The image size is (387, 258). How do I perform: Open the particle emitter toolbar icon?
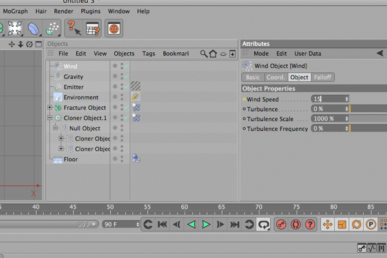click(53, 28)
